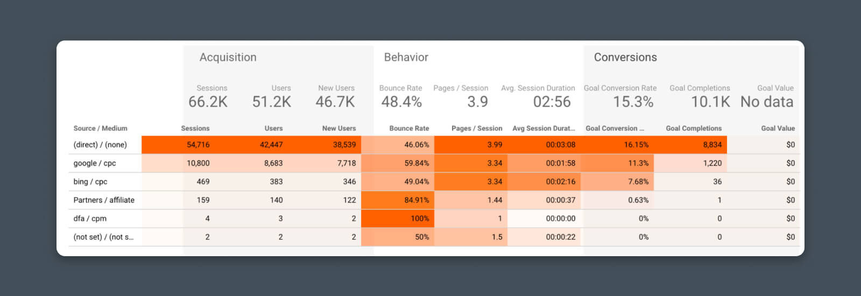This screenshot has height=296, width=861.
Task: Sort by Goal Completions table column header
Action: click(x=693, y=128)
